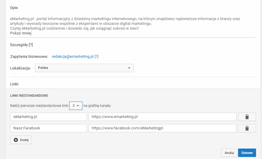Open the Lokalizacja dropdown showing Polska
The width and height of the screenshot is (262, 159).
coord(84,68)
